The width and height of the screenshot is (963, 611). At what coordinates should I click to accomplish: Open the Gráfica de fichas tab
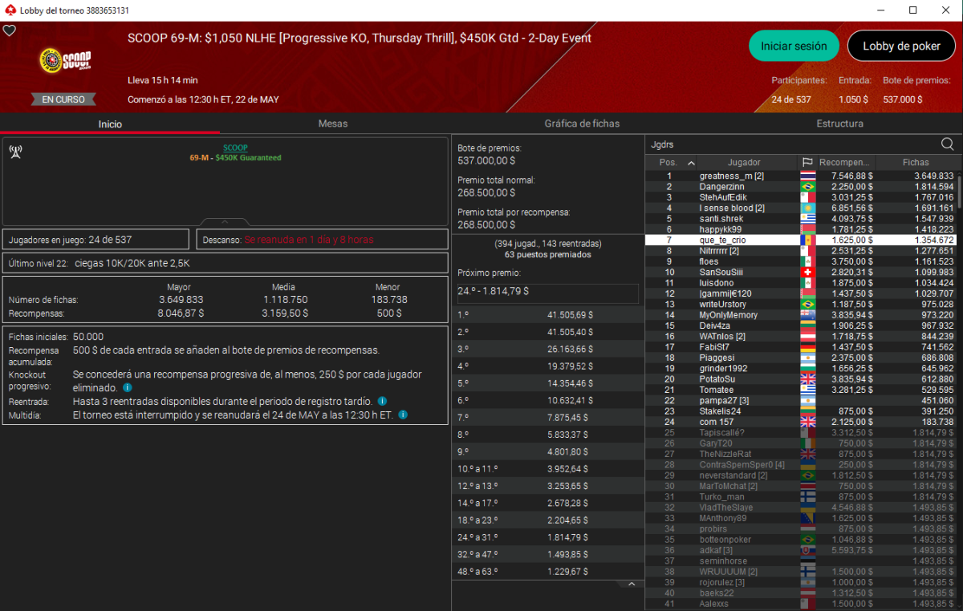pos(582,123)
